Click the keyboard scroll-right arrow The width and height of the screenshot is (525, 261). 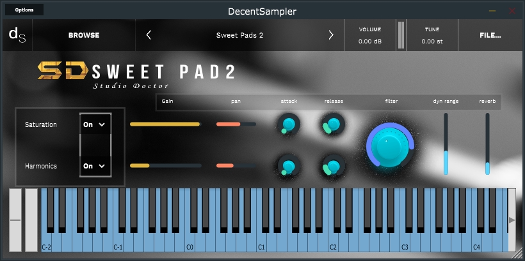tap(512, 220)
